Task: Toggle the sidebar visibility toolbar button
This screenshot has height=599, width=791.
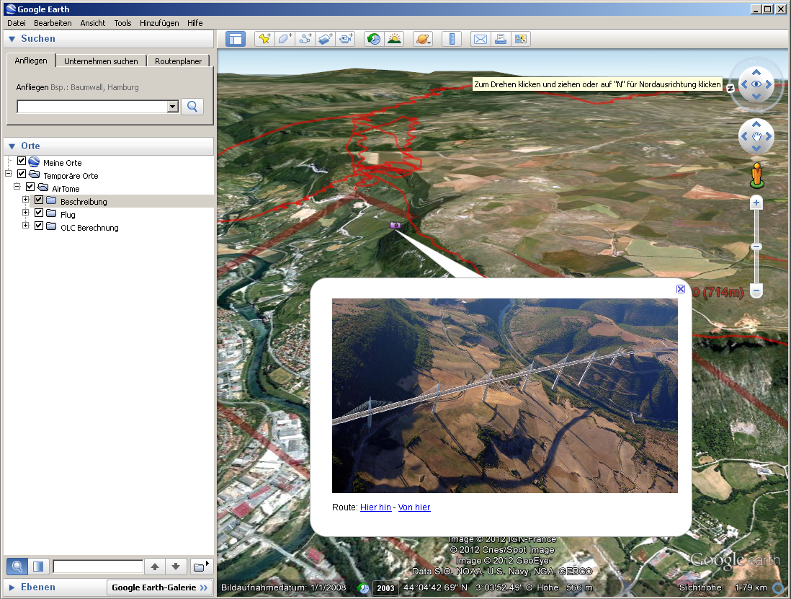Action: [236, 39]
